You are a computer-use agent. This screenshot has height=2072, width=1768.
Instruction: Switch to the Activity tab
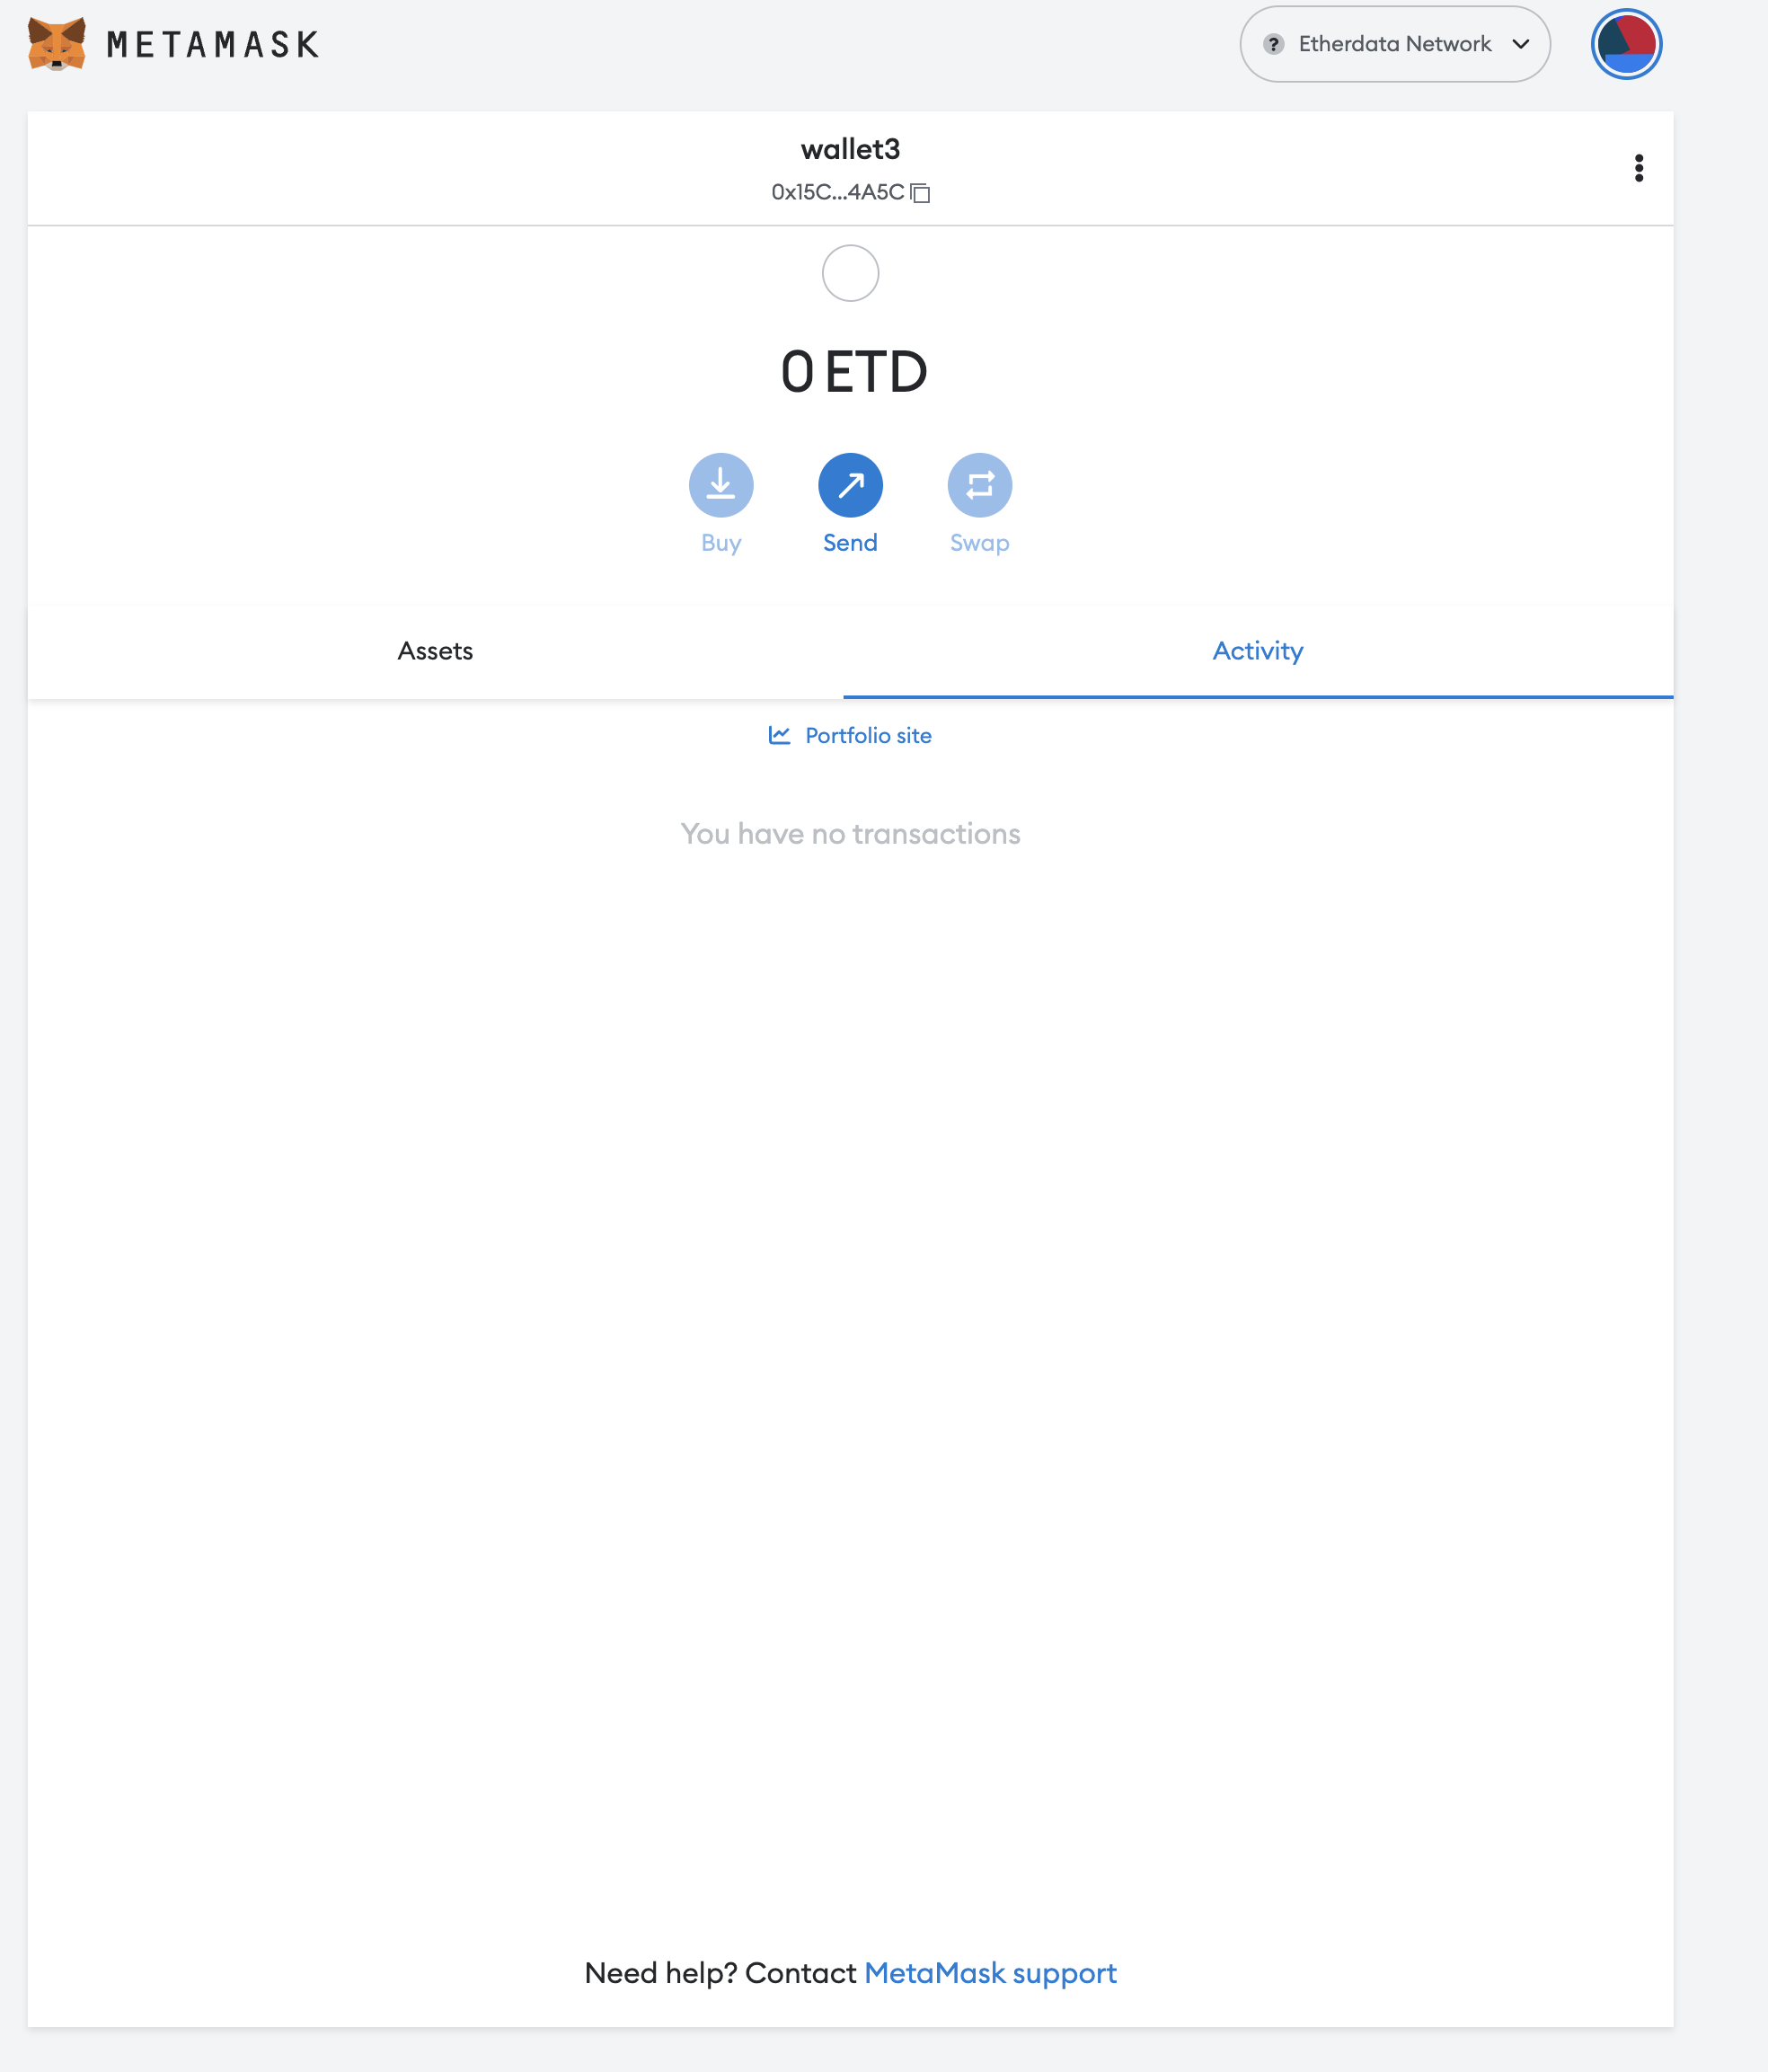(x=1258, y=649)
